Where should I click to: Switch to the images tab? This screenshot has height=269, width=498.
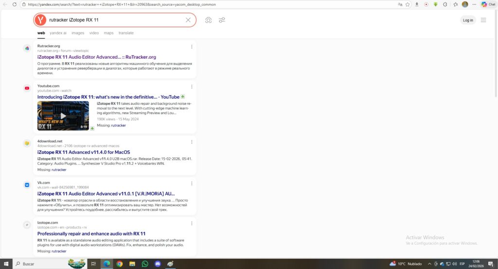(x=78, y=33)
